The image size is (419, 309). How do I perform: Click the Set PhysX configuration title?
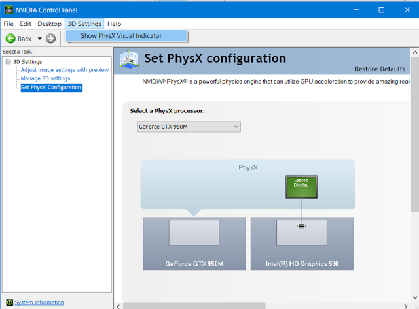coord(215,58)
